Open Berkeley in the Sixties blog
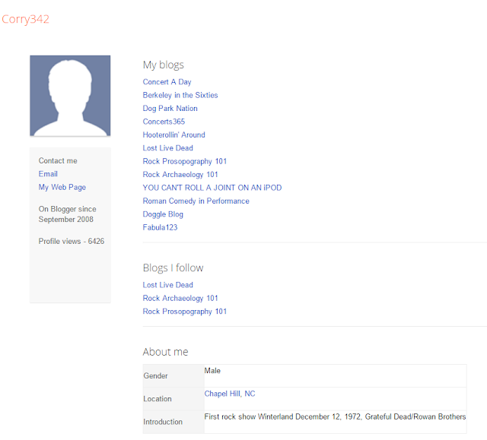The height and width of the screenshot is (440, 487). coord(180,95)
